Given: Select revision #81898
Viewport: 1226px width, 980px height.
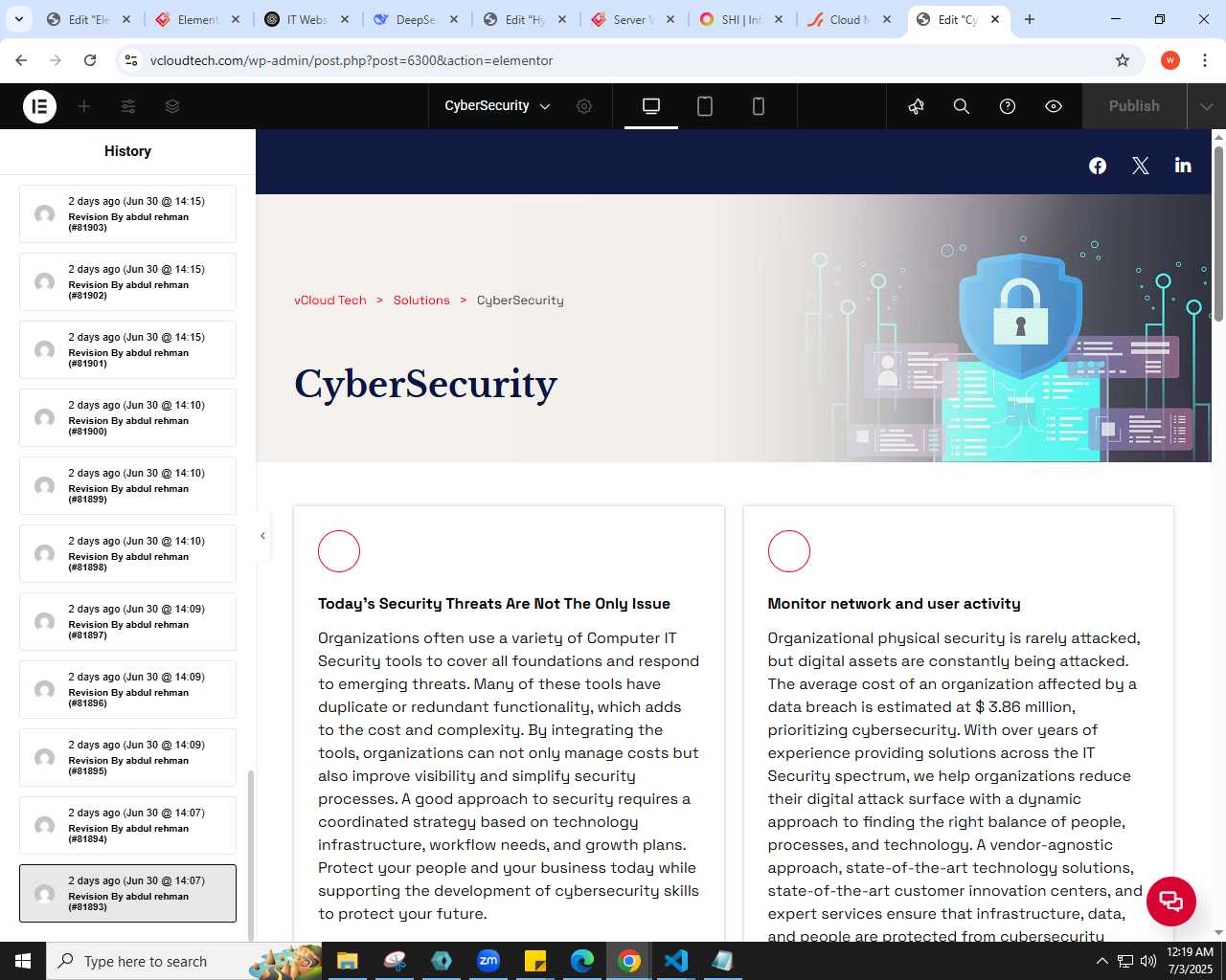Looking at the screenshot, I should pyautogui.click(x=127, y=554).
